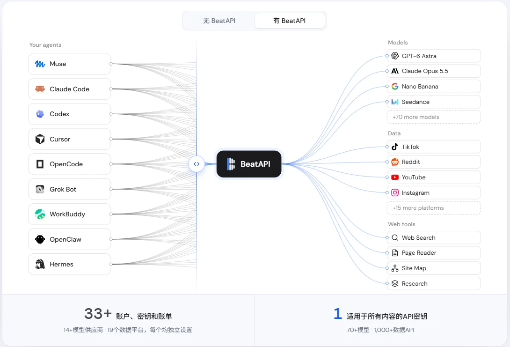Screen dimensions: 510x347
Task: Open the Instagram data label
Action: pos(415,193)
